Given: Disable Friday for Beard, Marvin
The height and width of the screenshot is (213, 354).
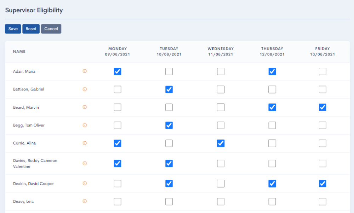Looking at the screenshot, I should point(322,107).
